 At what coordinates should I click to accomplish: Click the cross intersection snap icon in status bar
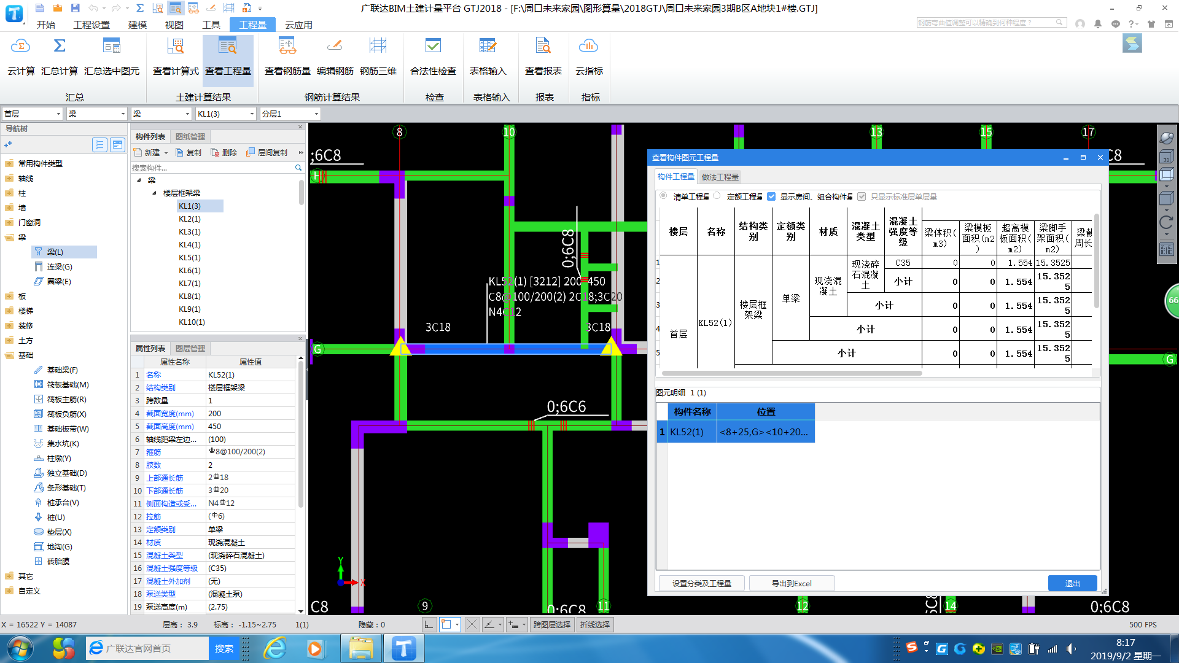[472, 624]
